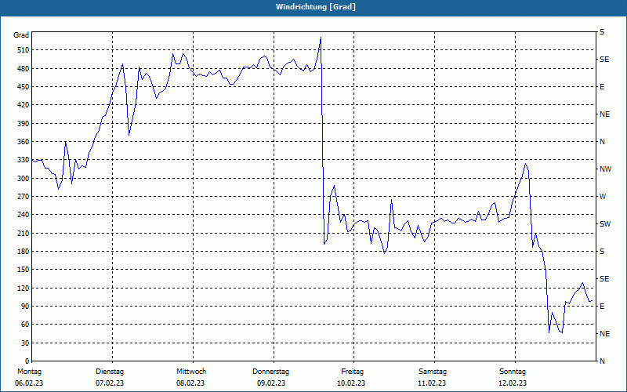Click the date 10.02.23
The height and width of the screenshot is (392, 627).
tap(351, 383)
